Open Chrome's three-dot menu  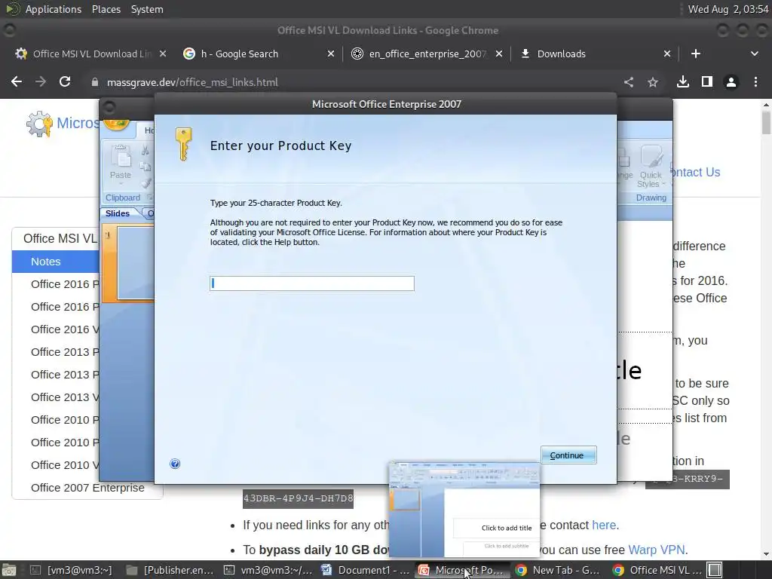[755, 82]
